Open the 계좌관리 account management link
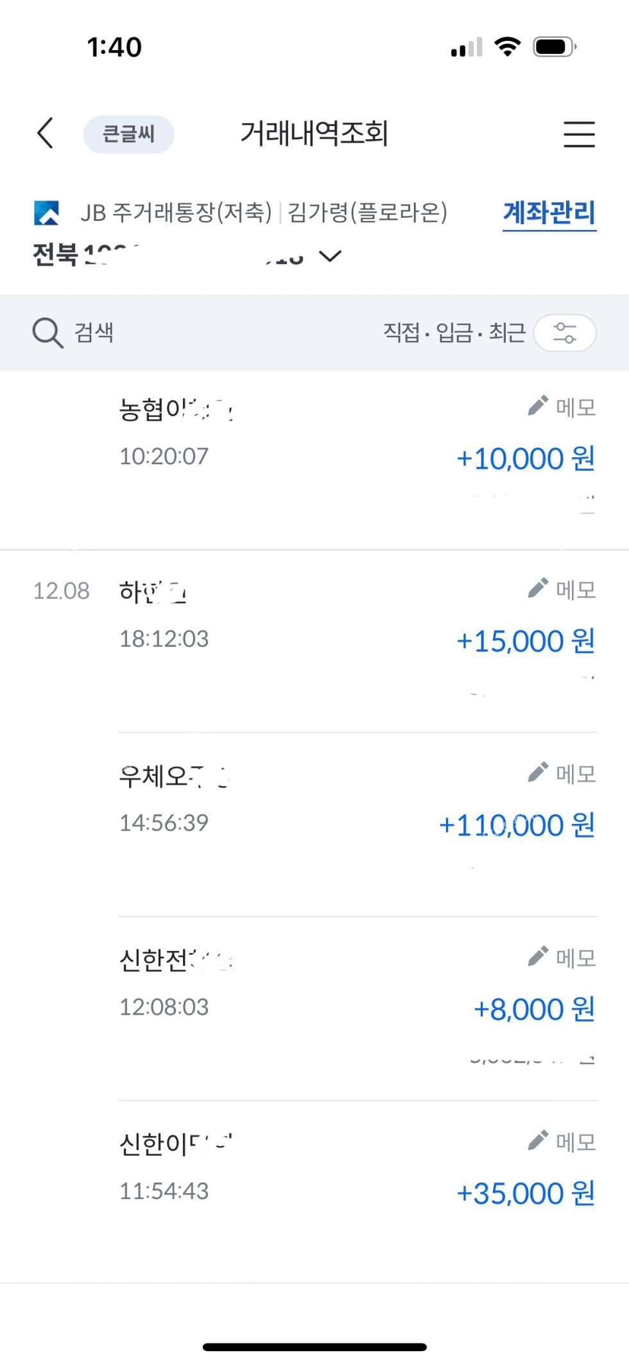 coord(549,213)
